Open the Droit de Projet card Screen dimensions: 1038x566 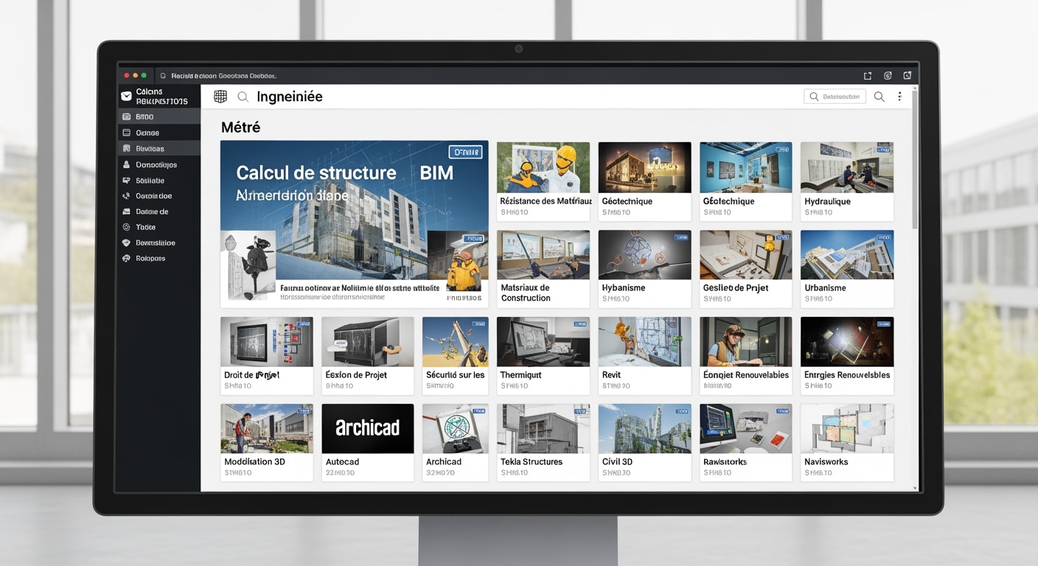pyautogui.click(x=266, y=356)
